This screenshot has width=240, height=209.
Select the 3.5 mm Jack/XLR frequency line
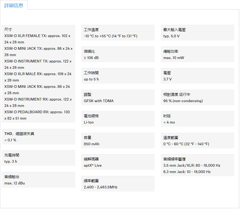point(192,166)
